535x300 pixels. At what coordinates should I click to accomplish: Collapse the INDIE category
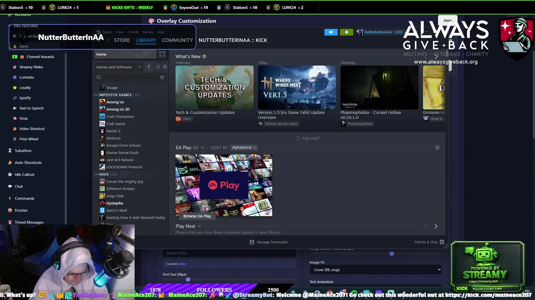(x=96, y=174)
